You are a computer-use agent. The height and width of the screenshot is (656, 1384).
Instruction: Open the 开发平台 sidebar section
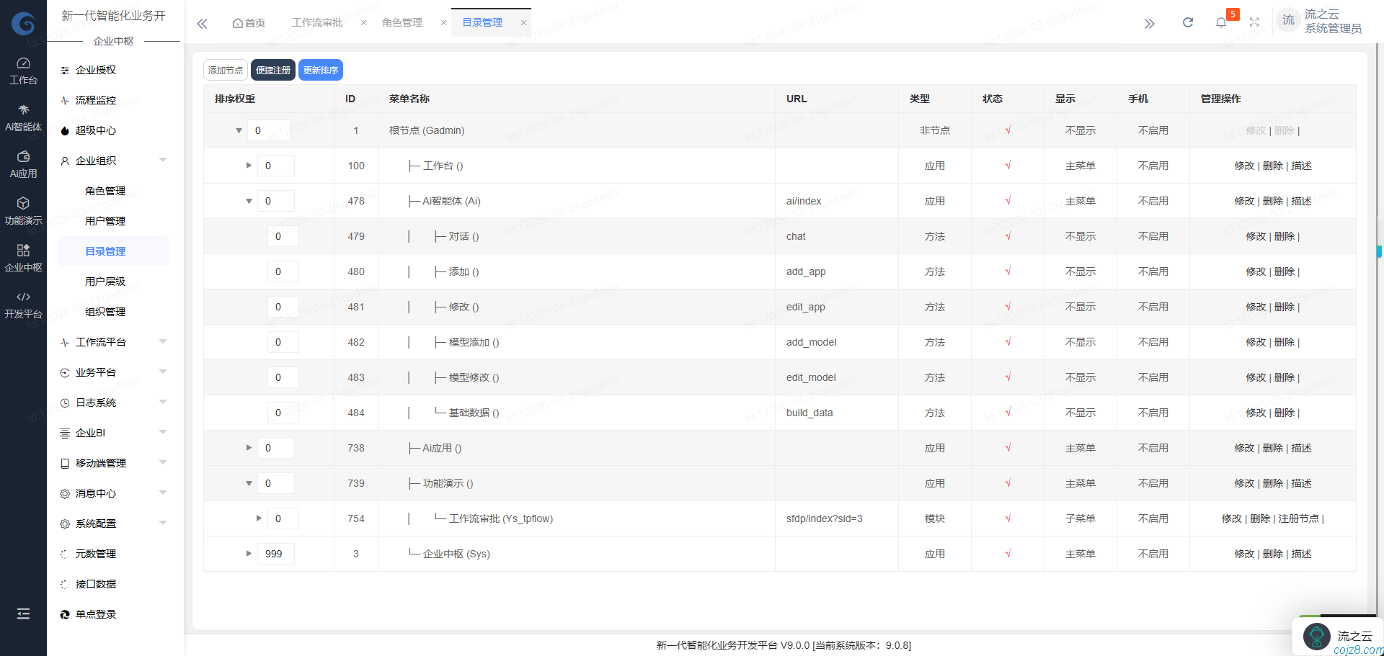tap(23, 304)
